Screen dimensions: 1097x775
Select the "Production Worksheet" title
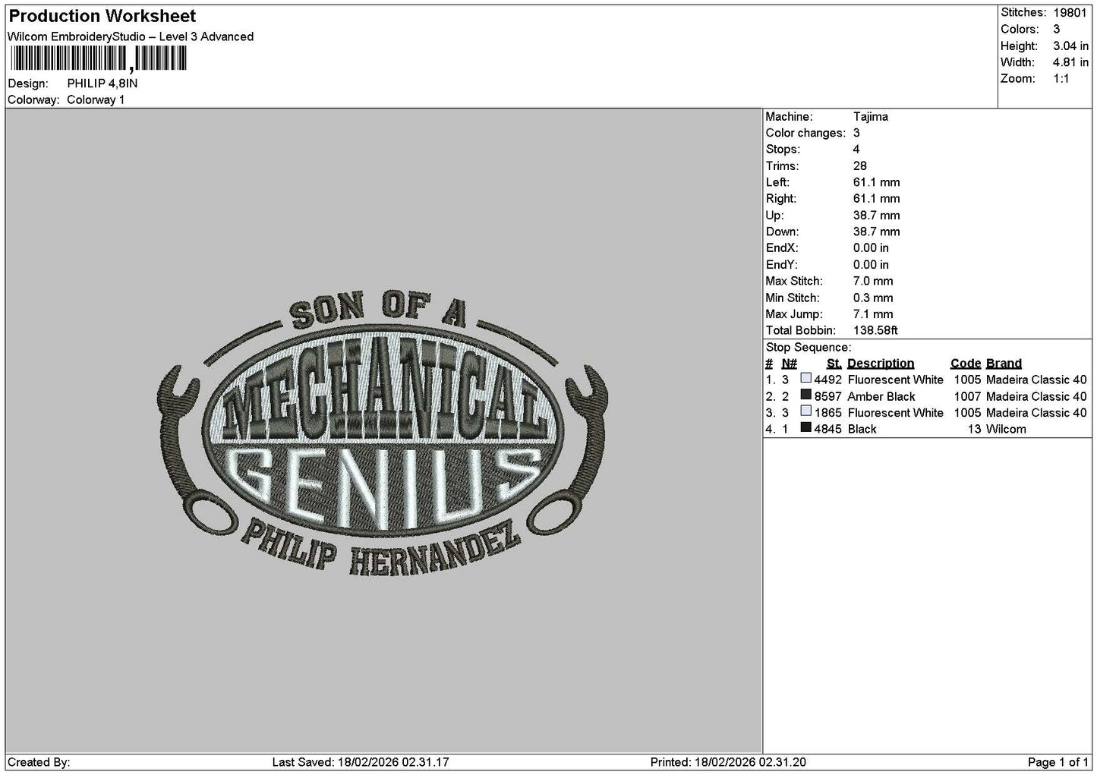pyautogui.click(x=102, y=16)
